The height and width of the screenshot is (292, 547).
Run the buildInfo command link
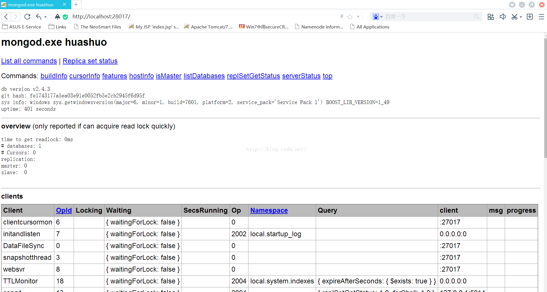pyautogui.click(x=54, y=76)
